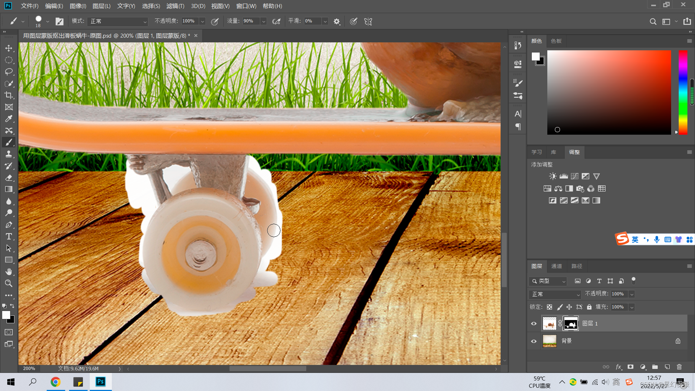Toggle airbrush build-up effect option
This screenshot has height=391, width=695.
pyautogui.click(x=276, y=21)
